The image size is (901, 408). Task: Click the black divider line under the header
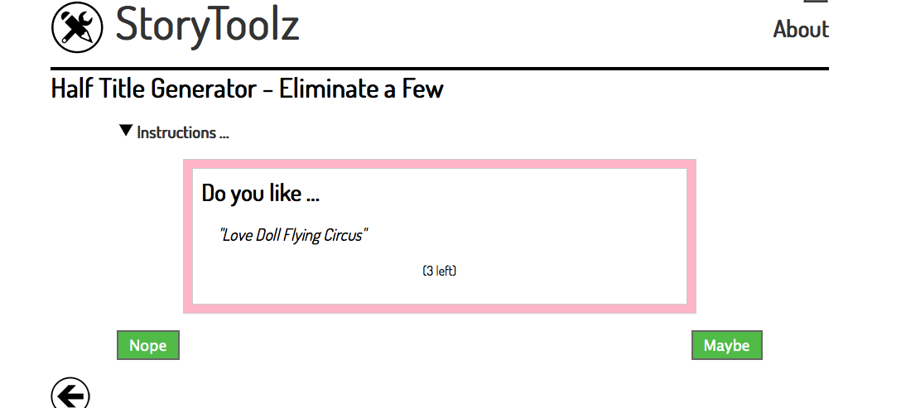(x=440, y=69)
